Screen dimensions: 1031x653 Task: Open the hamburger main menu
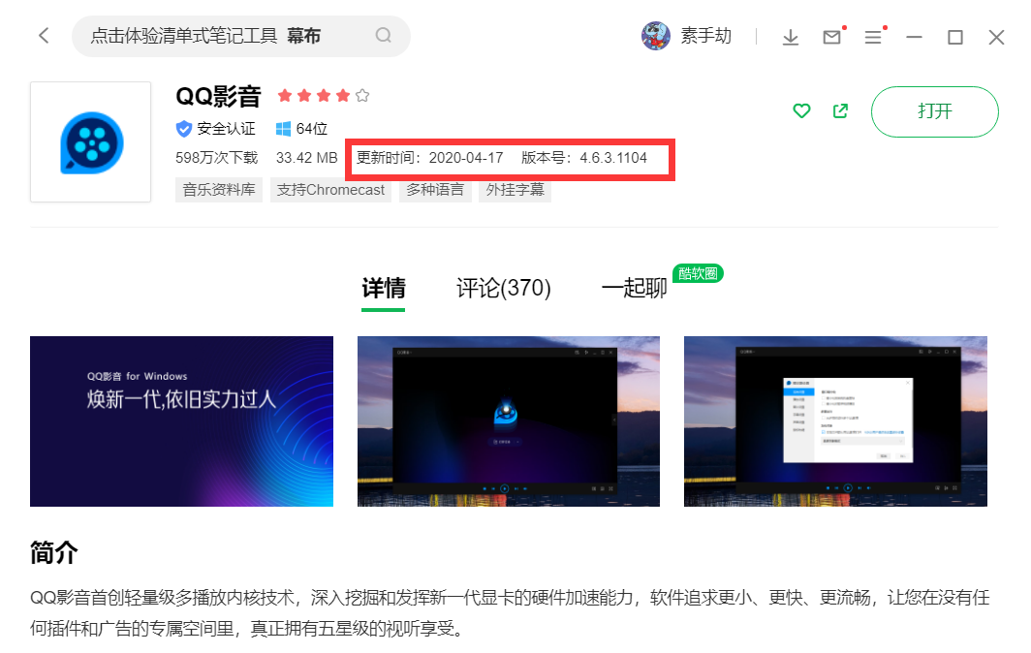pos(873,37)
